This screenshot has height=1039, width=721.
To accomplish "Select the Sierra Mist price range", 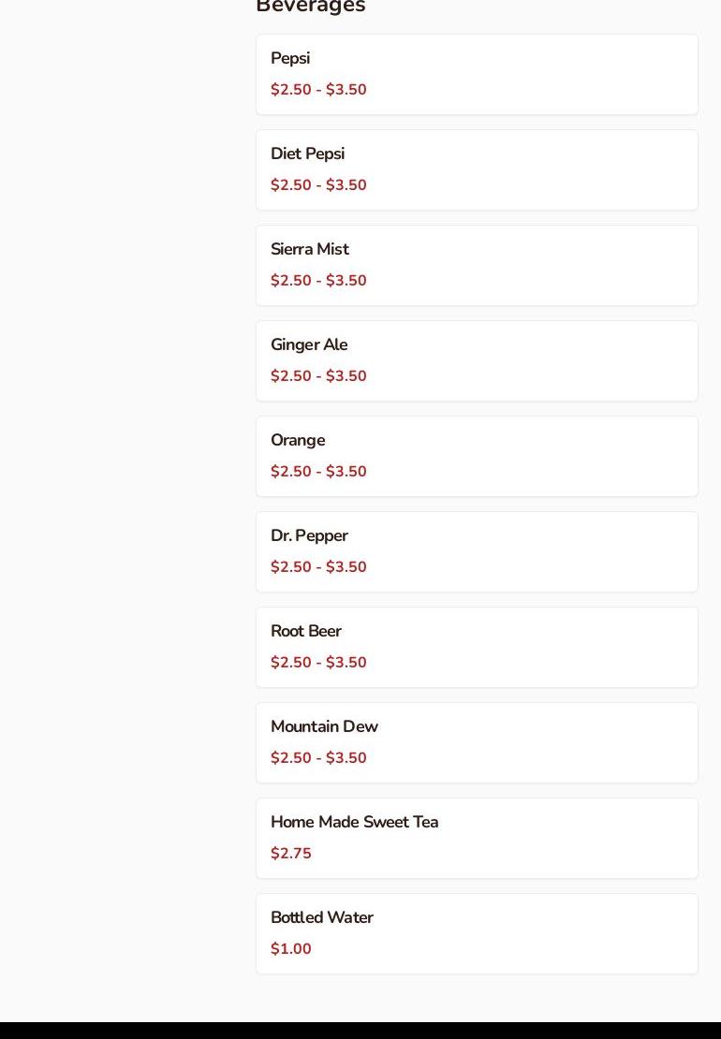I will pos(318,281).
